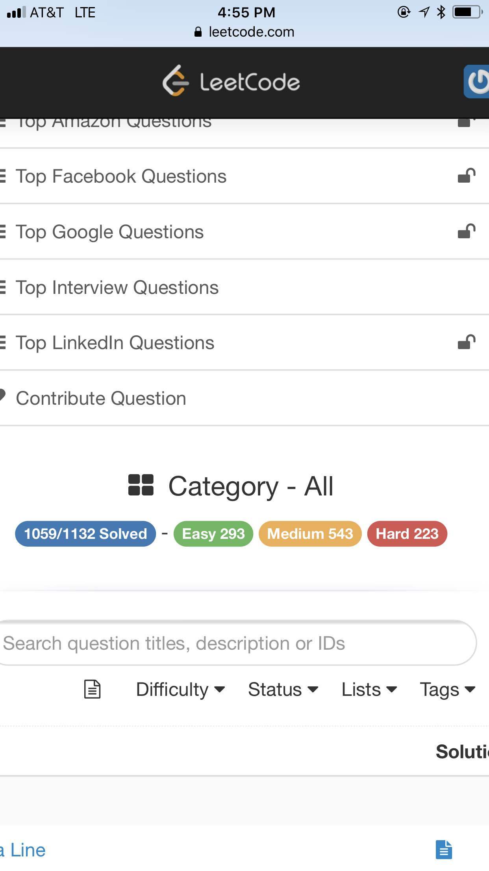
Task: Click the blue power icon in header
Action: [x=477, y=81]
